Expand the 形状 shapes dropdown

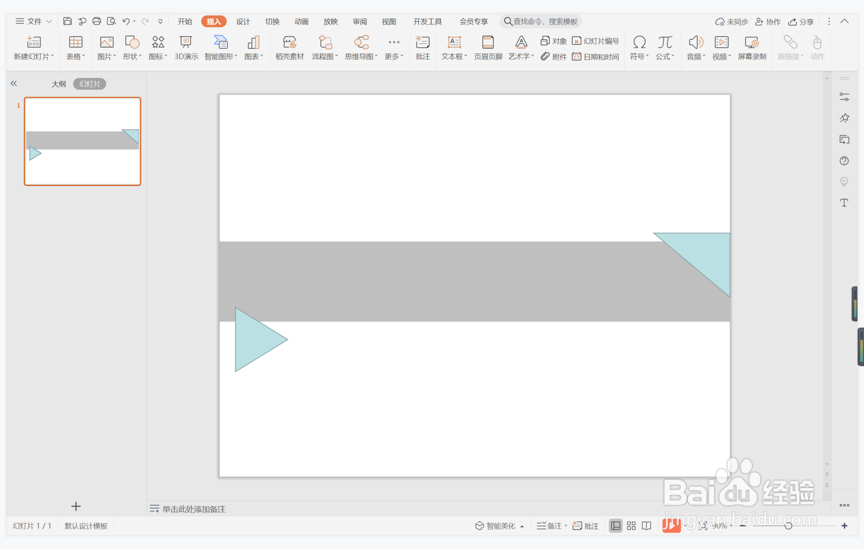point(140,56)
